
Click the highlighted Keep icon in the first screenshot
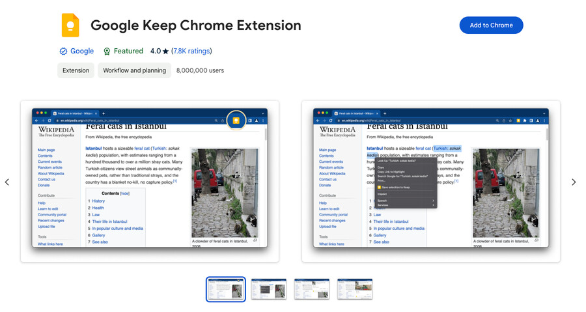236,120
